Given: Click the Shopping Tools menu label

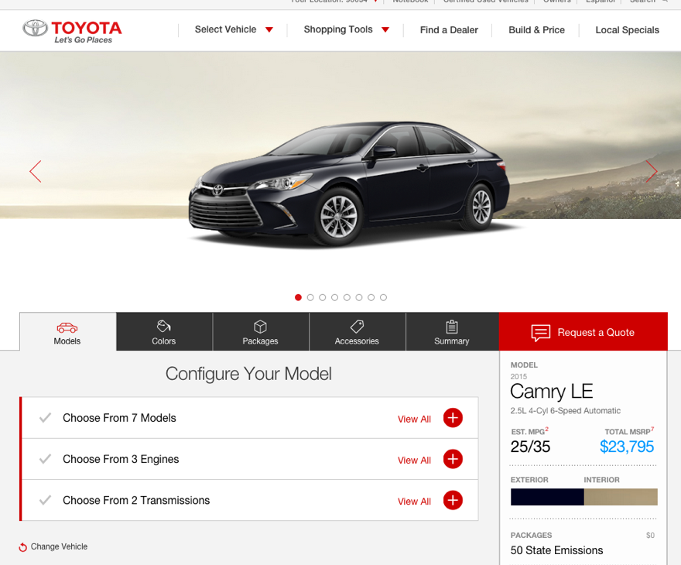Looking at the screenshot, I should pyautogui.click(x=338, y=29).
